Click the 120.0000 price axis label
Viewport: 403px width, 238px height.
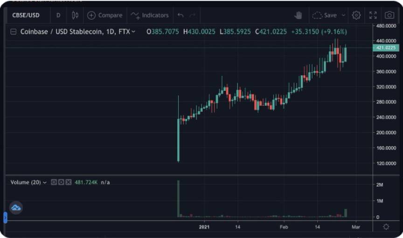[386, 164]
